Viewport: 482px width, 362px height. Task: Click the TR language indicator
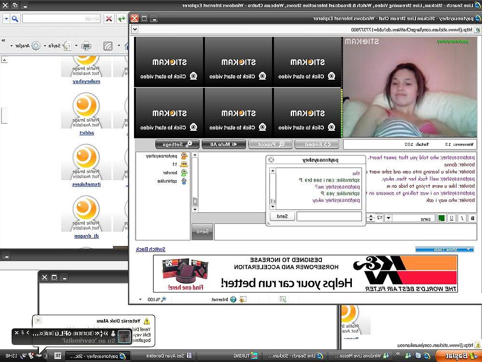pyautogui.click(x=57, y=356)
